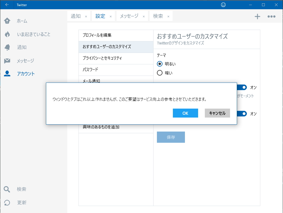Click the Twitter title text
The image size is (283, 213).
22,5
